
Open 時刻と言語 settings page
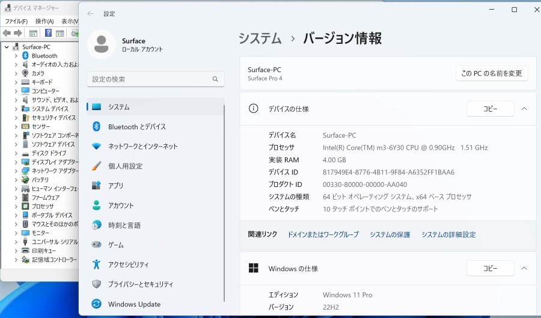(x=155, y=225)
